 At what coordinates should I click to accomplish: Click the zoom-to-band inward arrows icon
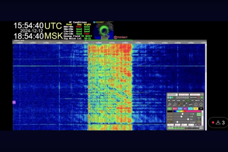click(180, 104)
